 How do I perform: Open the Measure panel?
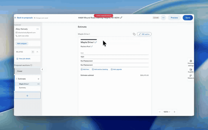click(x=191, y=77)
